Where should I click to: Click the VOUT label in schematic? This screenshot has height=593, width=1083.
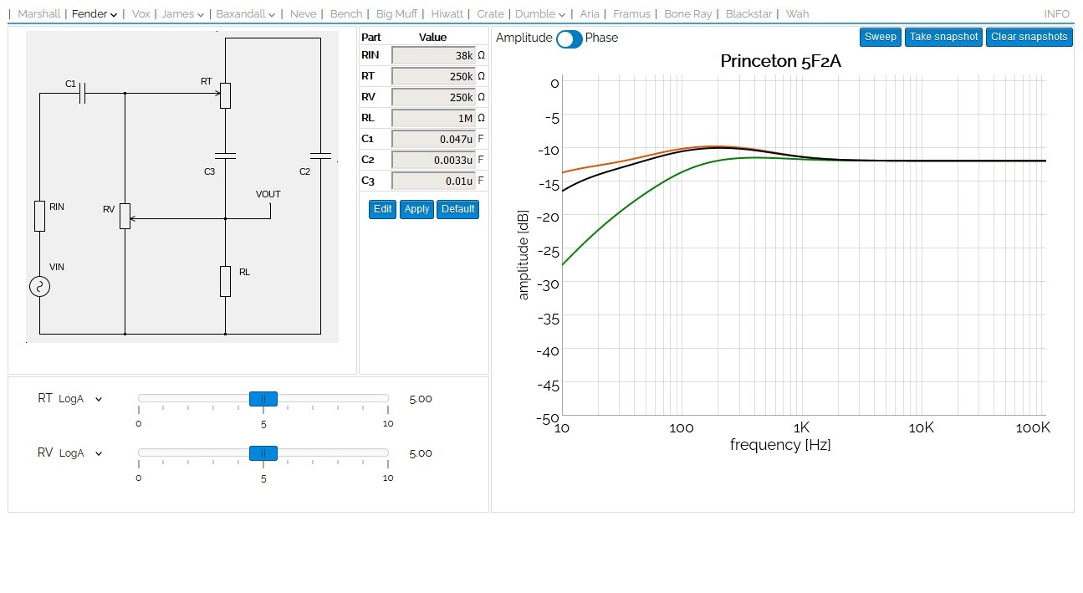[x=268, y=194]
